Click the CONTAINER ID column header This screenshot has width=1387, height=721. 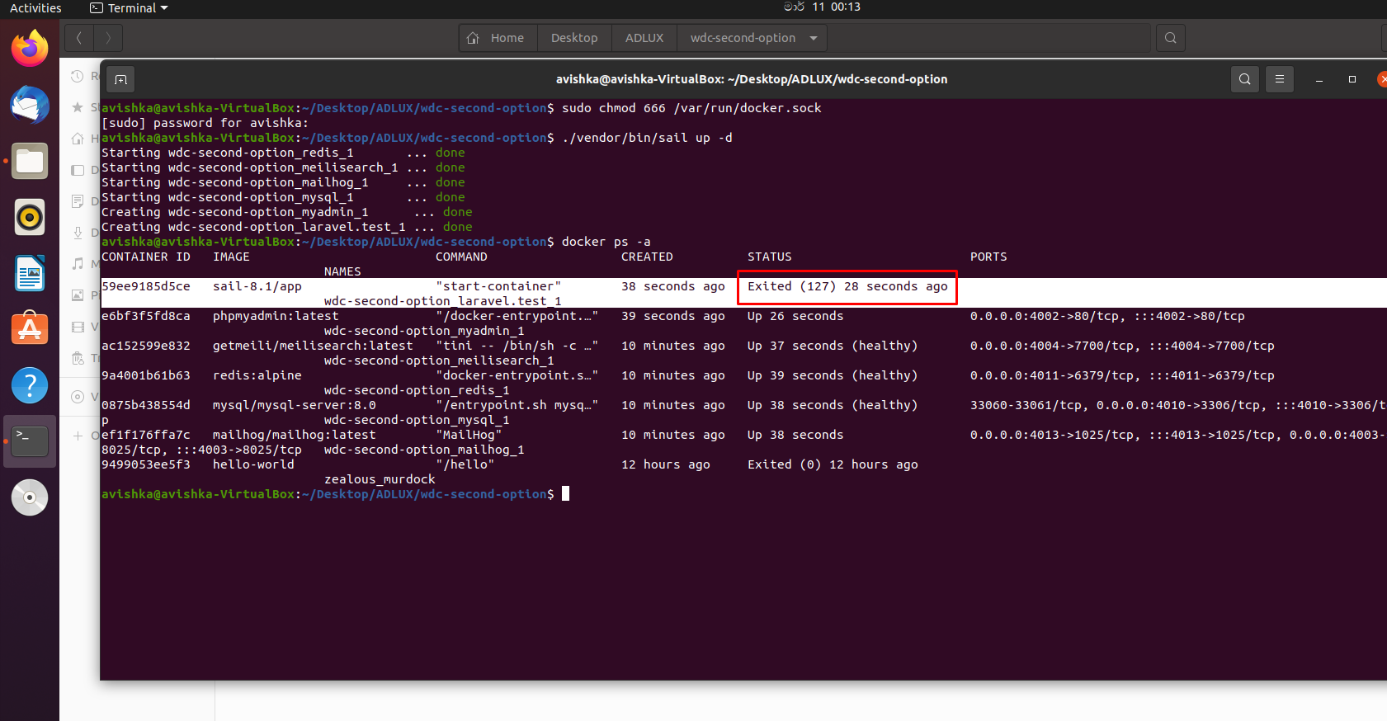click(146, 257)
